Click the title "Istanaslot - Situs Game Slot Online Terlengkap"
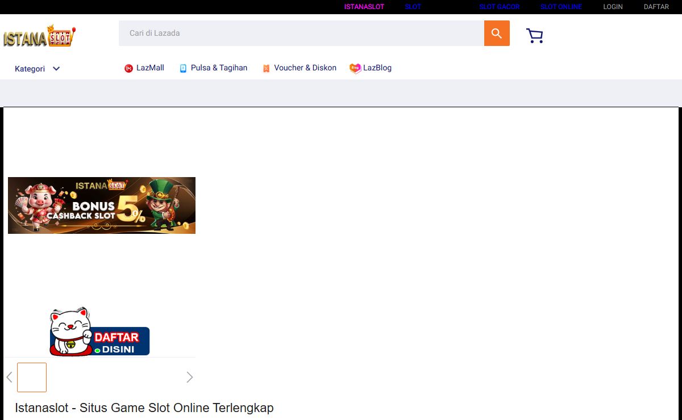 pos(144,408)
